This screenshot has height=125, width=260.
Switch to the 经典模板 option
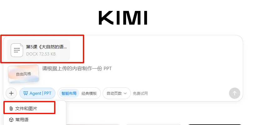click(89, 94)
